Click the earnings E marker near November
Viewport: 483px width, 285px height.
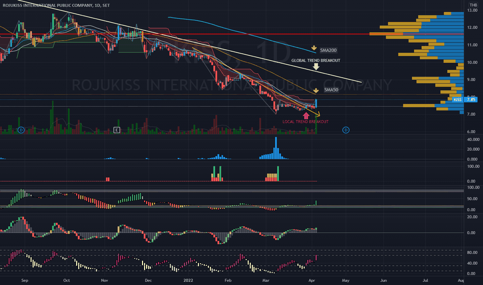[x=117, y=130]
